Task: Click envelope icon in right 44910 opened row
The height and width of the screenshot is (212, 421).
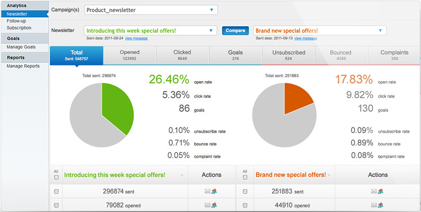Action: 374,205
